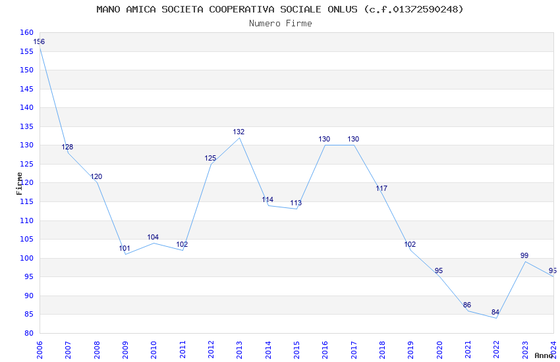Click the 132 data label for 2013
The height and width of the screenshot is (362, 560).
(238, 132)
